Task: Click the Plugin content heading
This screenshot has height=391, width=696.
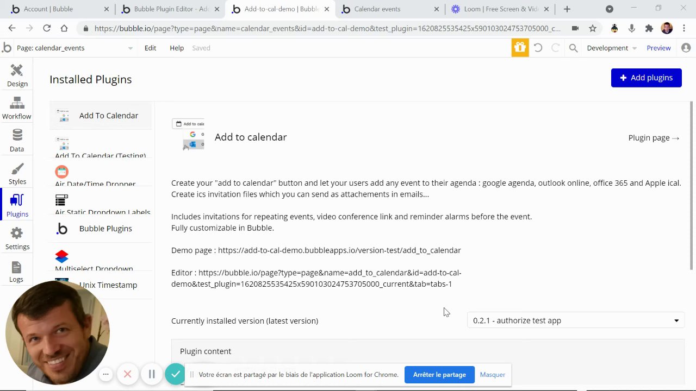Action: (206, 351)
